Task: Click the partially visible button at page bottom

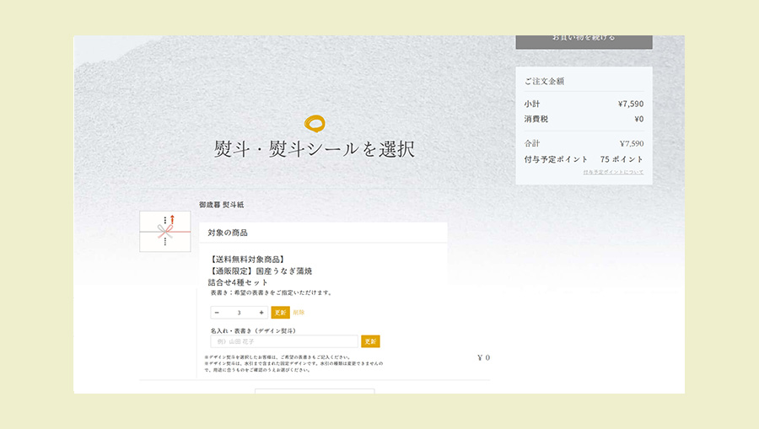Action: [315, 390]
